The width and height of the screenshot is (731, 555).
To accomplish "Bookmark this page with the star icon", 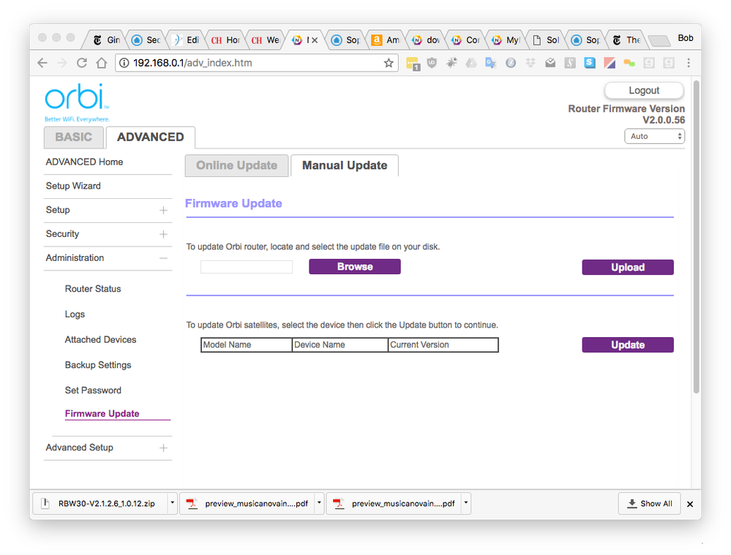I will 389,63.
